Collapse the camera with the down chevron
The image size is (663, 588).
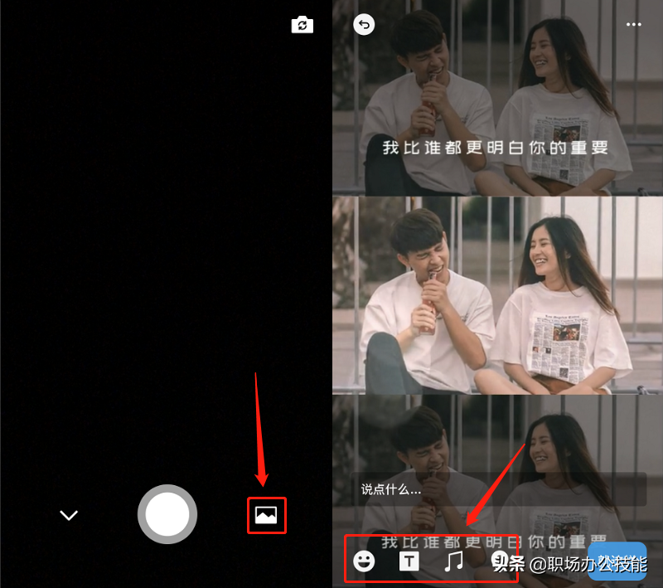click(69, 515)
